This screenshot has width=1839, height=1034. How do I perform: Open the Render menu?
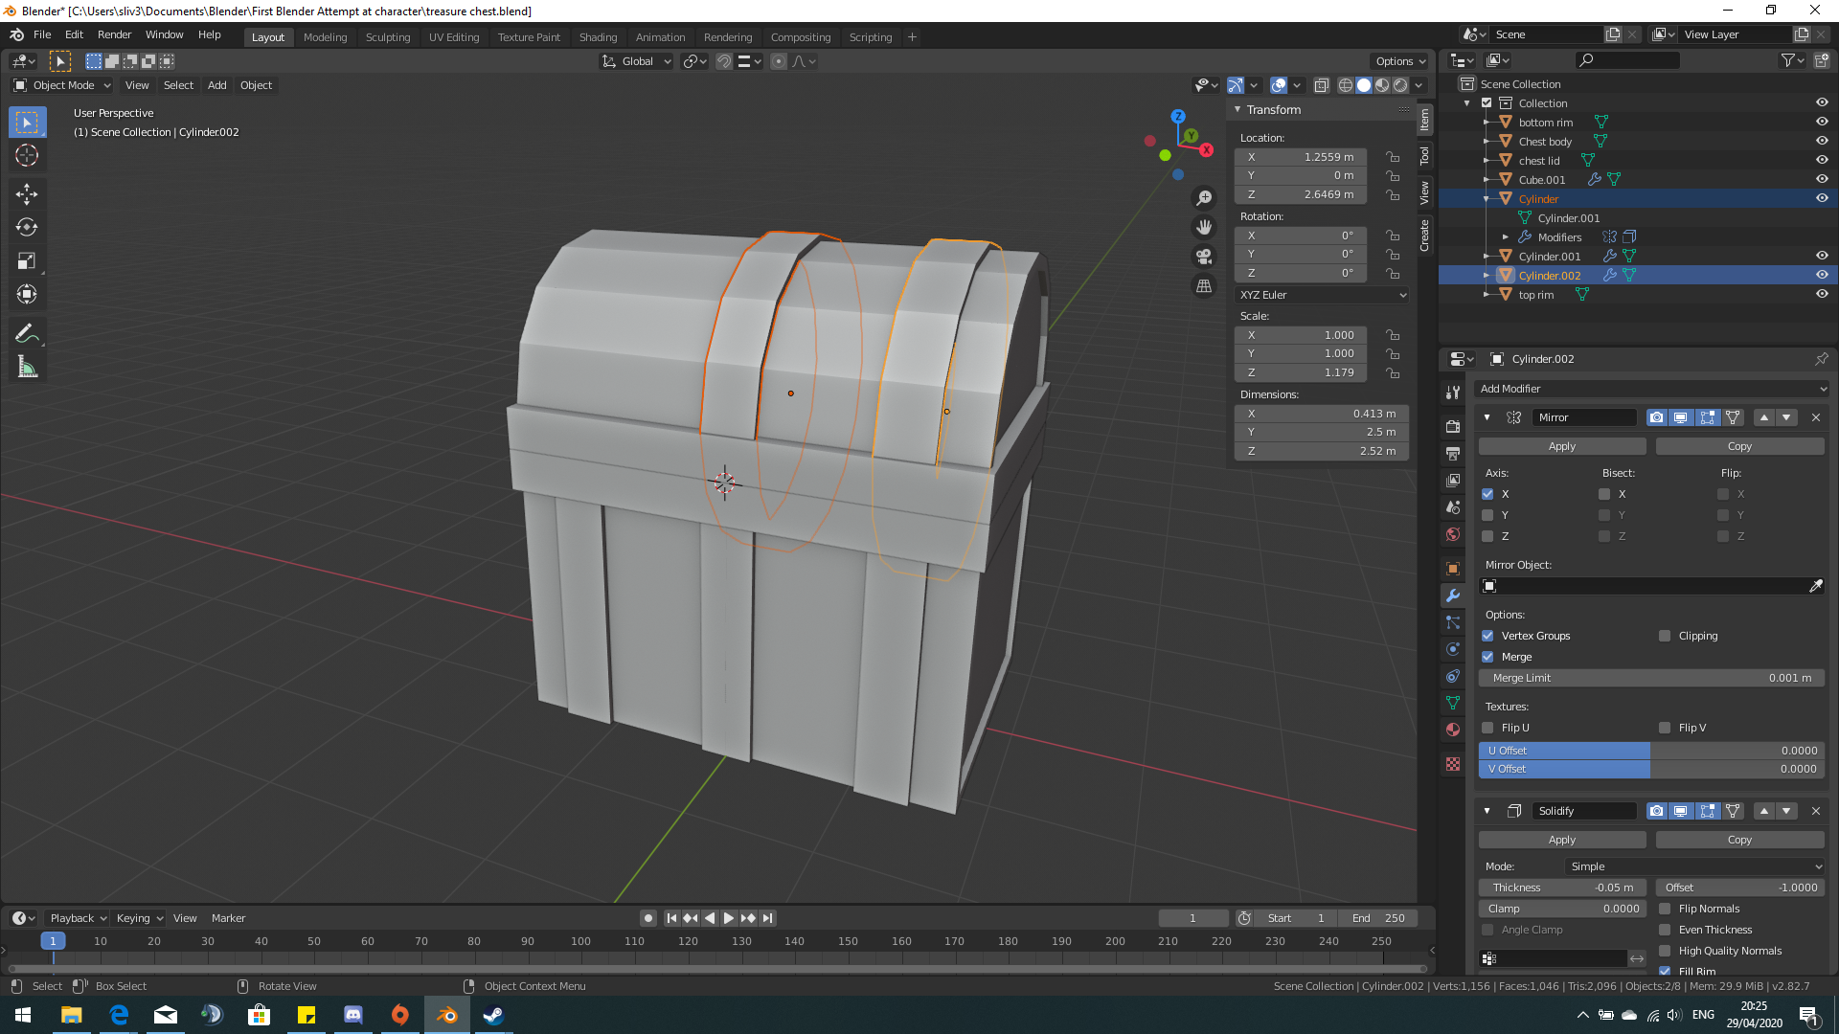[114, 34]
